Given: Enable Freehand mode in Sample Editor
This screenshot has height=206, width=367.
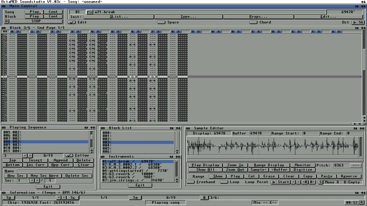Looking at the screenshot, I should [x=191, y=182].
